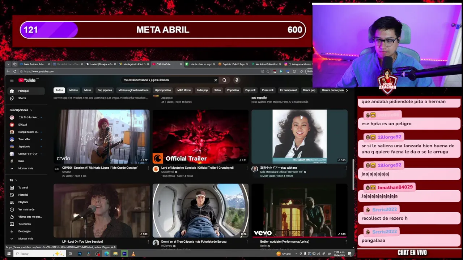
Task: Select the Pop japonés filter chip
Action: click(105, 90)
